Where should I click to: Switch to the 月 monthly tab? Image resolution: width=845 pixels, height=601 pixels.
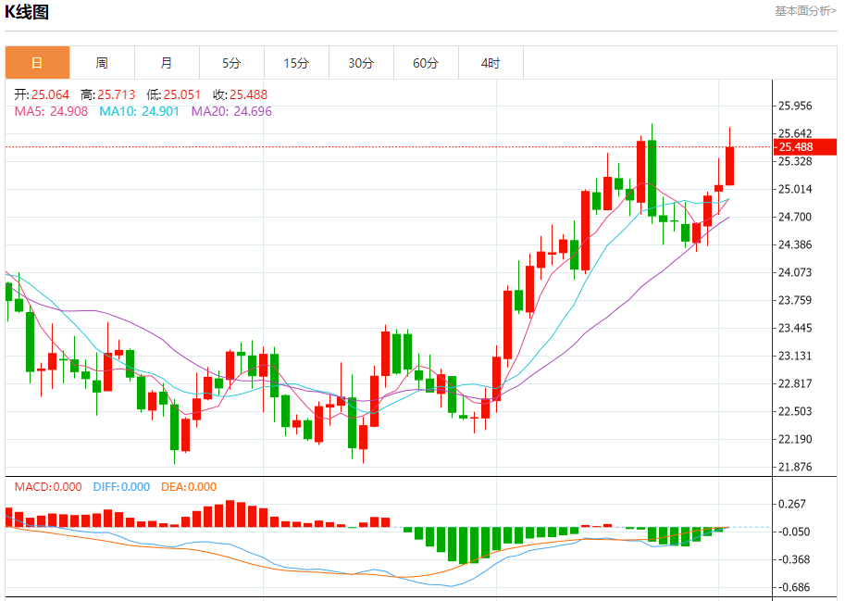click(167, 63)
